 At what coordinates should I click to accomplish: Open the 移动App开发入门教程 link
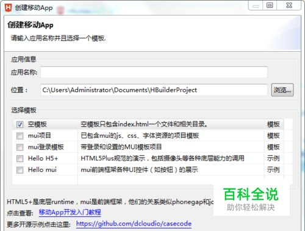70,212
